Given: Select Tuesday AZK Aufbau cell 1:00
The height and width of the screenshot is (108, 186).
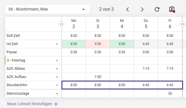Looking at the screenshot, I should point(98,77).
